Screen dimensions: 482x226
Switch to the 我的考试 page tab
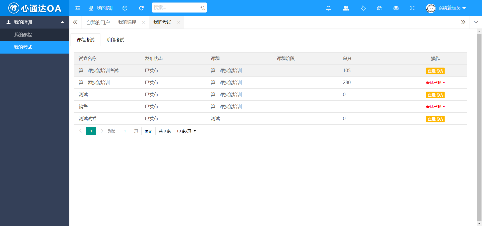coord(162,22)
